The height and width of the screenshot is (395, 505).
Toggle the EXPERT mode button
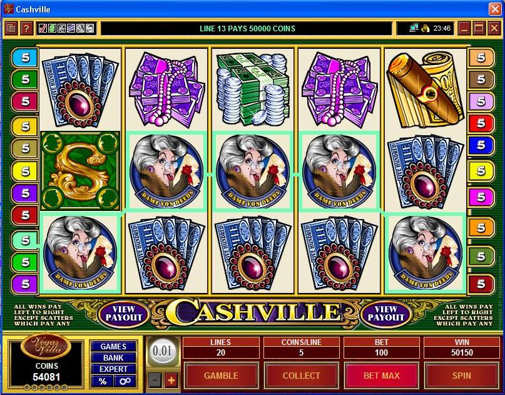pos(113,369)
